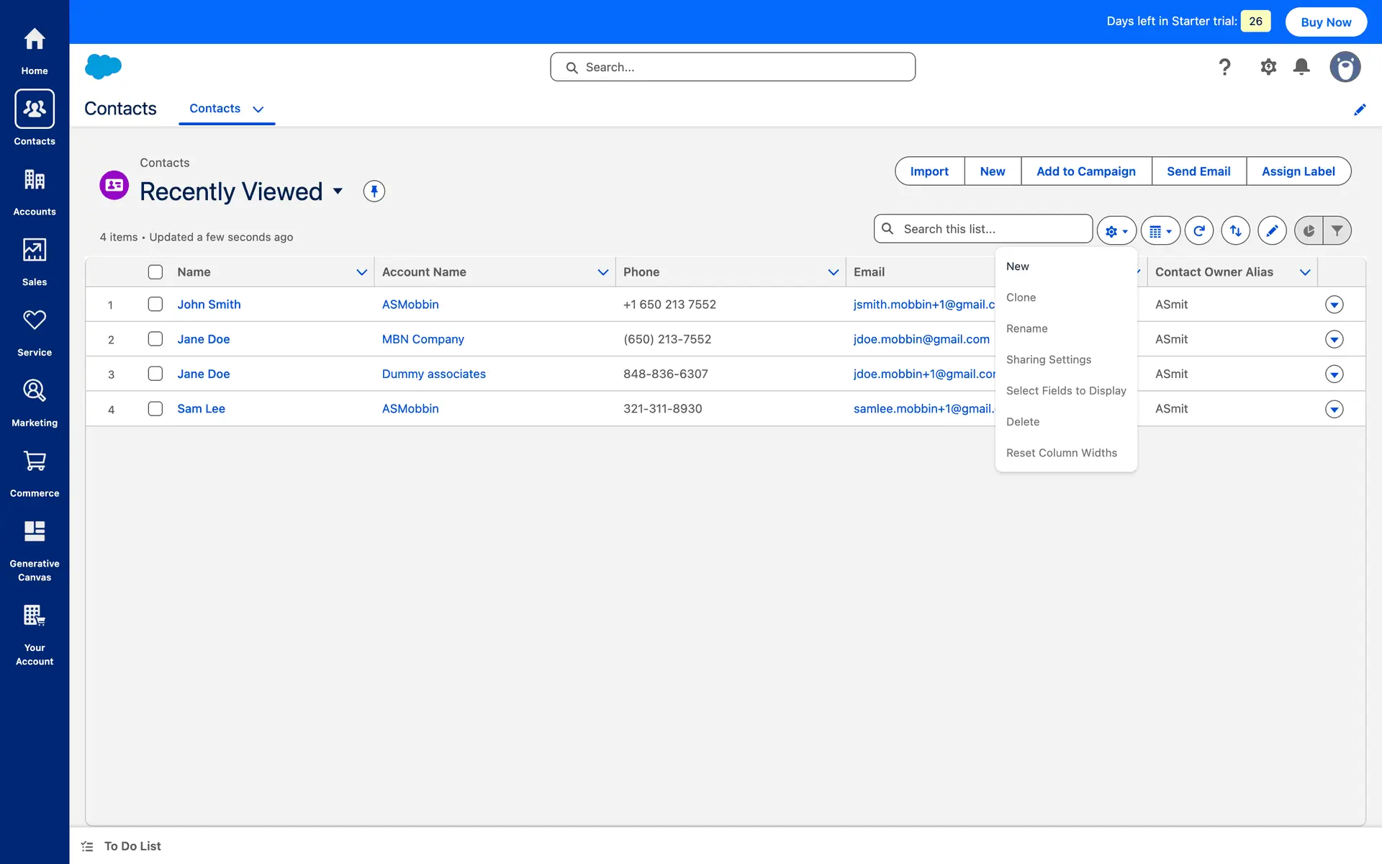This screenshot has height=864, width=1382.
Task: Click the list sort arrows icon
Action: 1235,231
